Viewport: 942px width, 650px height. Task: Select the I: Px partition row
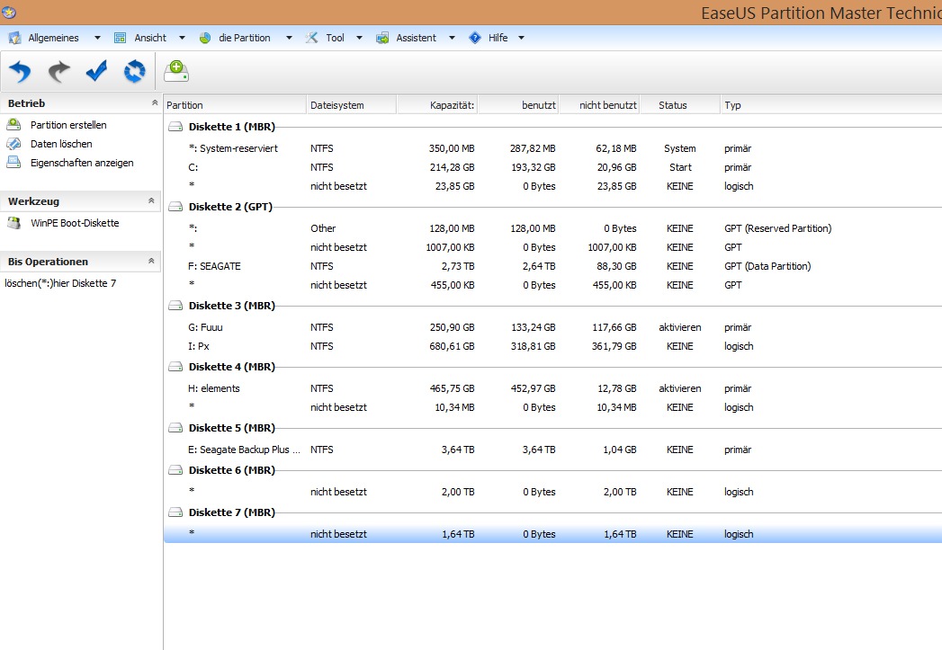pyautogui.click(x=552, y=346)
